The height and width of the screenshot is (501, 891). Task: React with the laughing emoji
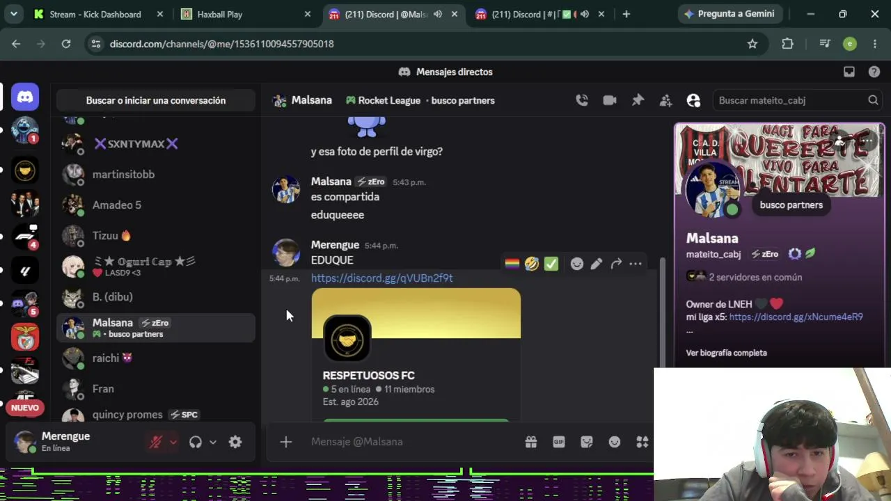pos(532,264)
